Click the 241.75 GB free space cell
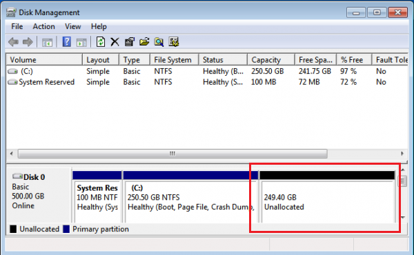Image resolution: width=414 pixels, height=255 pixels. pyautogui.click(x=315, y=71)
